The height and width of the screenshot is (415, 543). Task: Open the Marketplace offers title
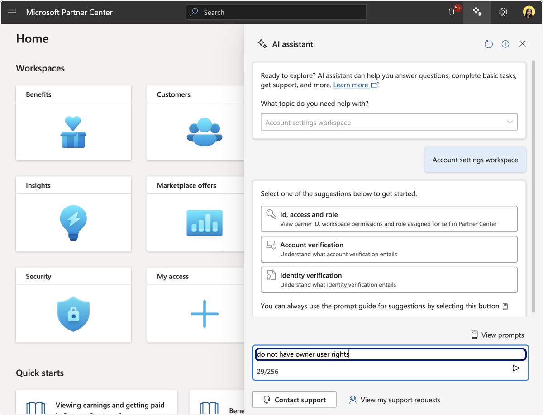pyautogui.click(x=186, y=185)
